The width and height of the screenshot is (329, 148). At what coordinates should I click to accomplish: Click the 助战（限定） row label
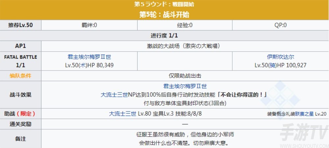[20, 114]
